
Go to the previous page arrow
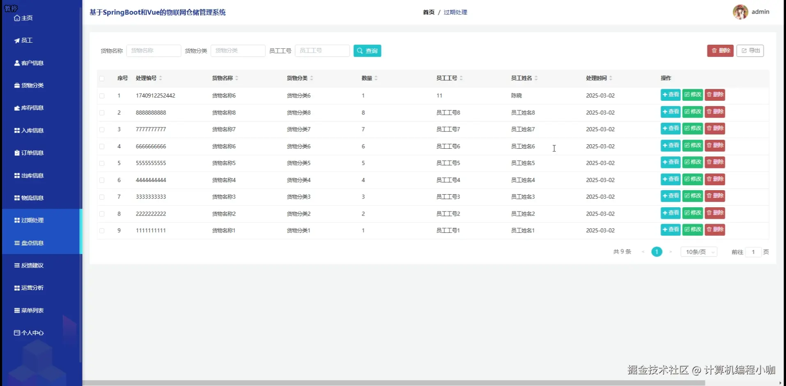click(x=643, y=252)
